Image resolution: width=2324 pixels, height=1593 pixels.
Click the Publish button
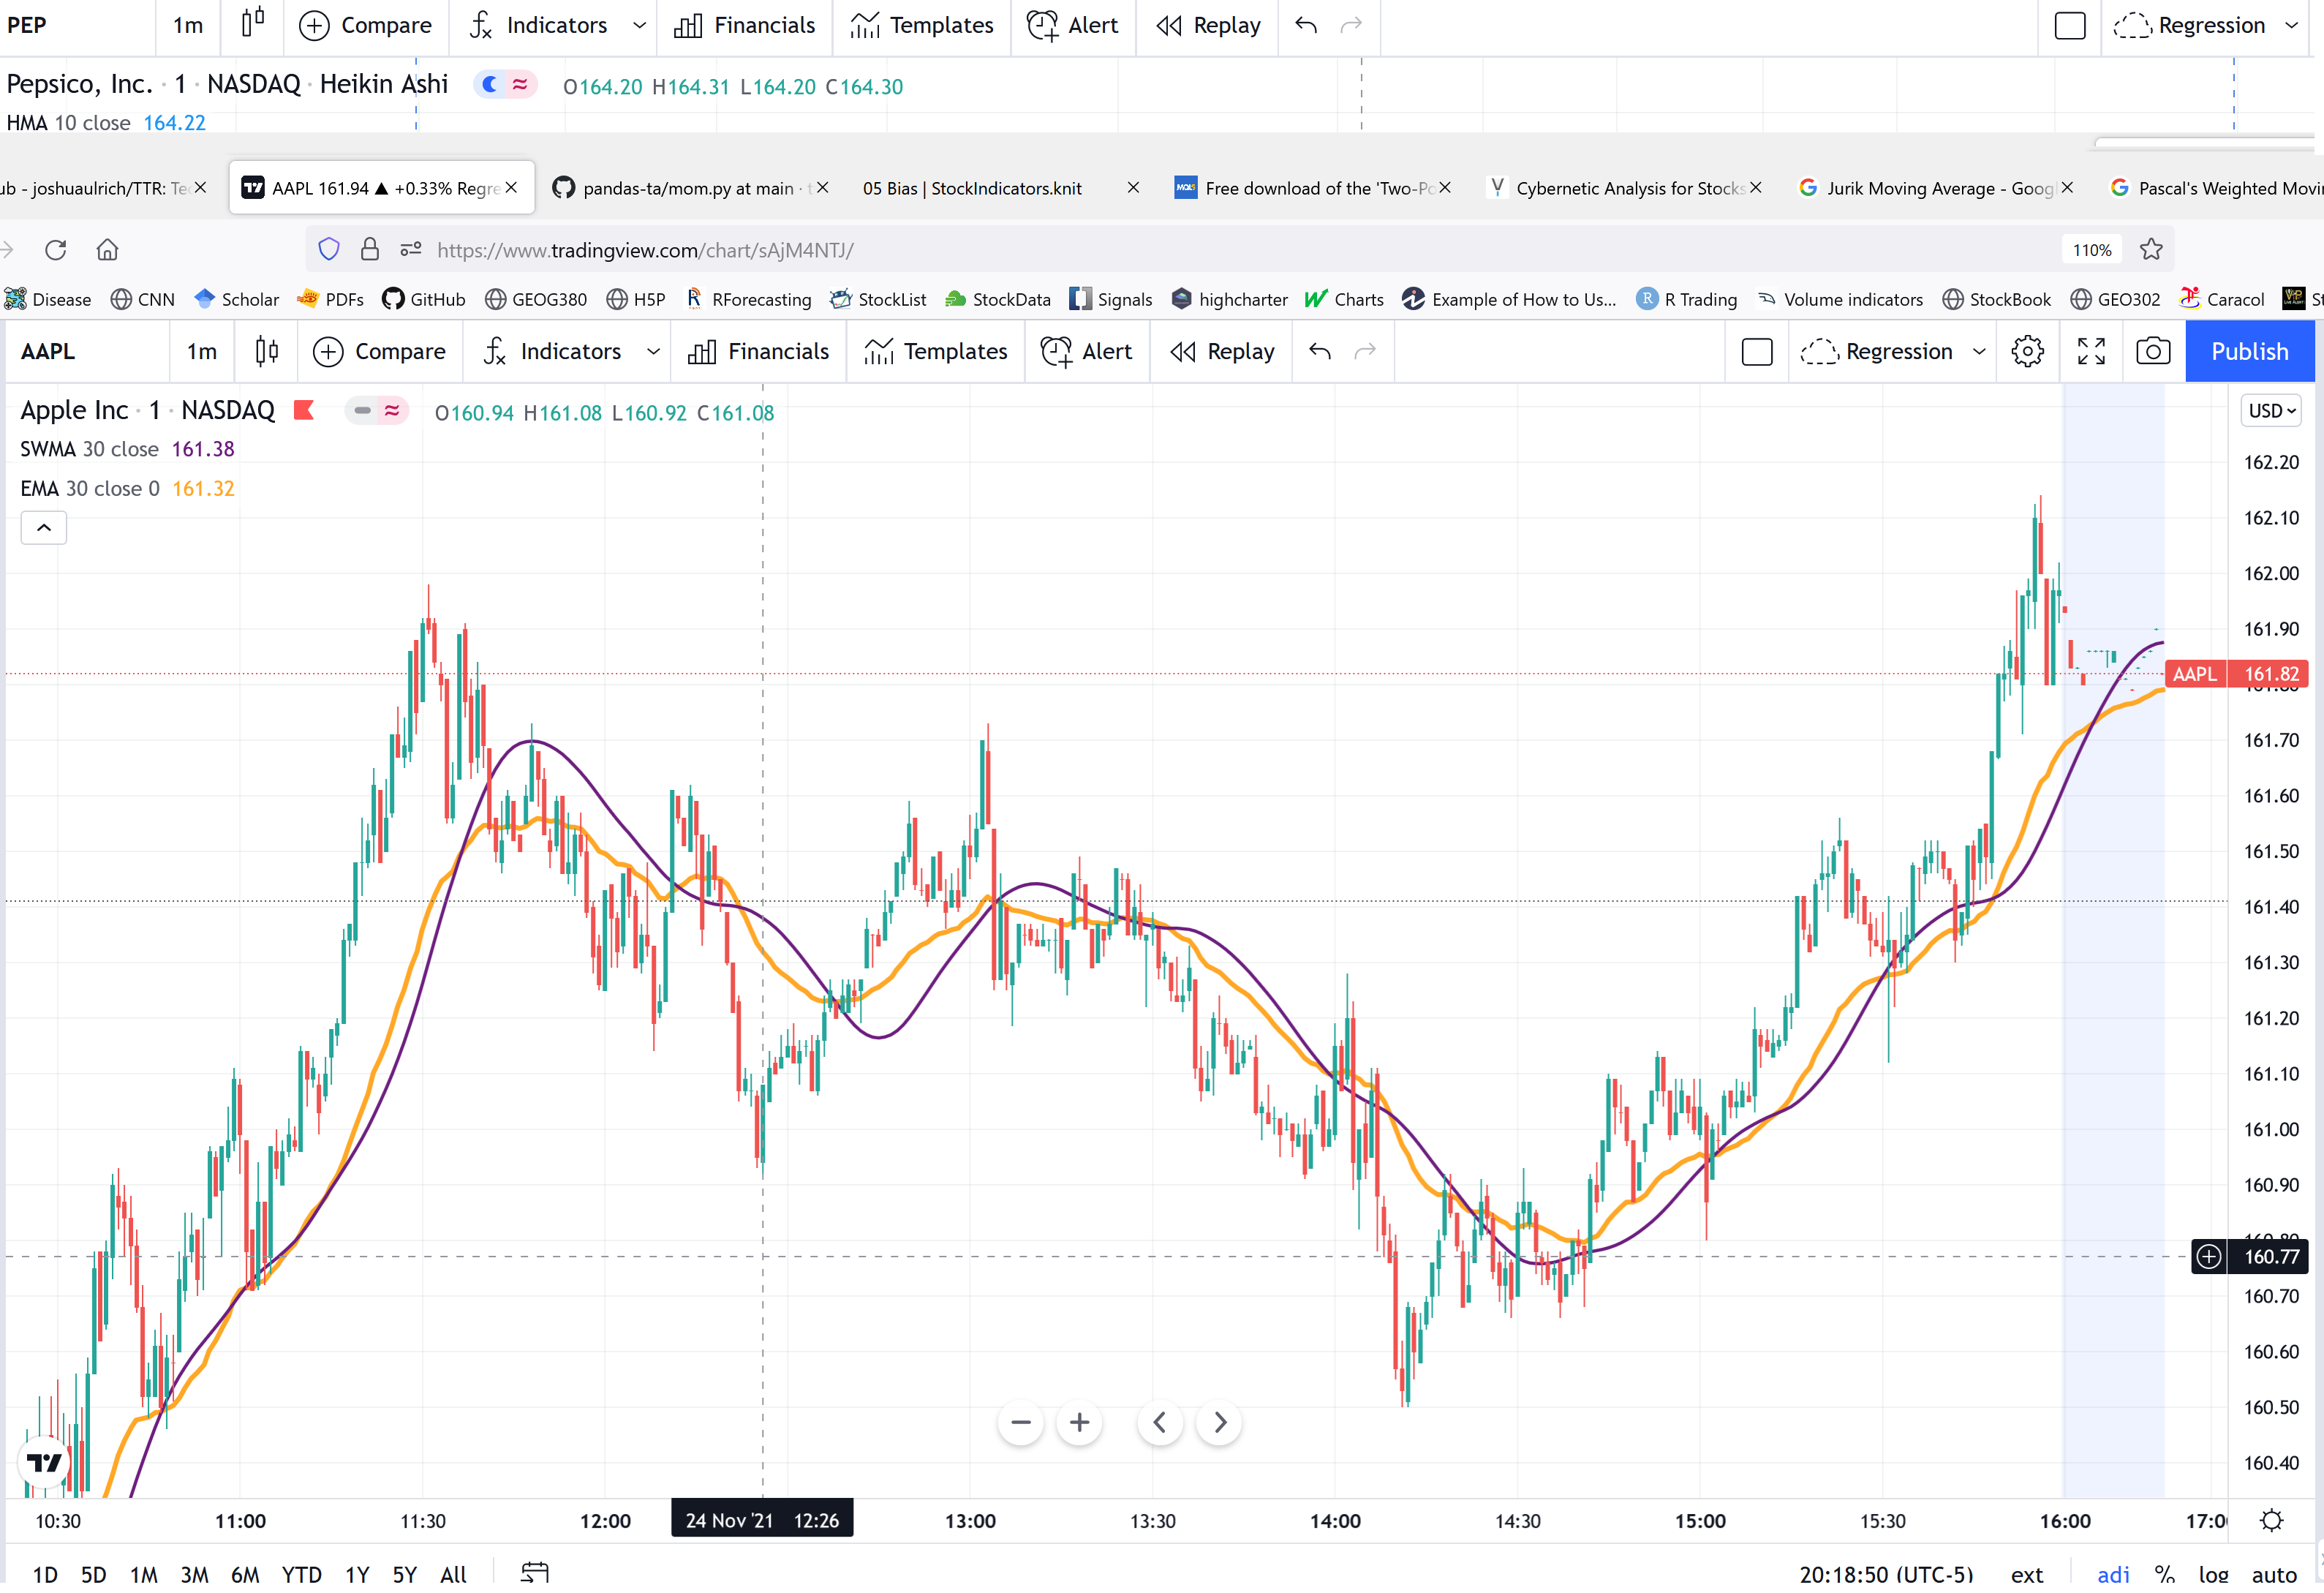pos(2249,352)
